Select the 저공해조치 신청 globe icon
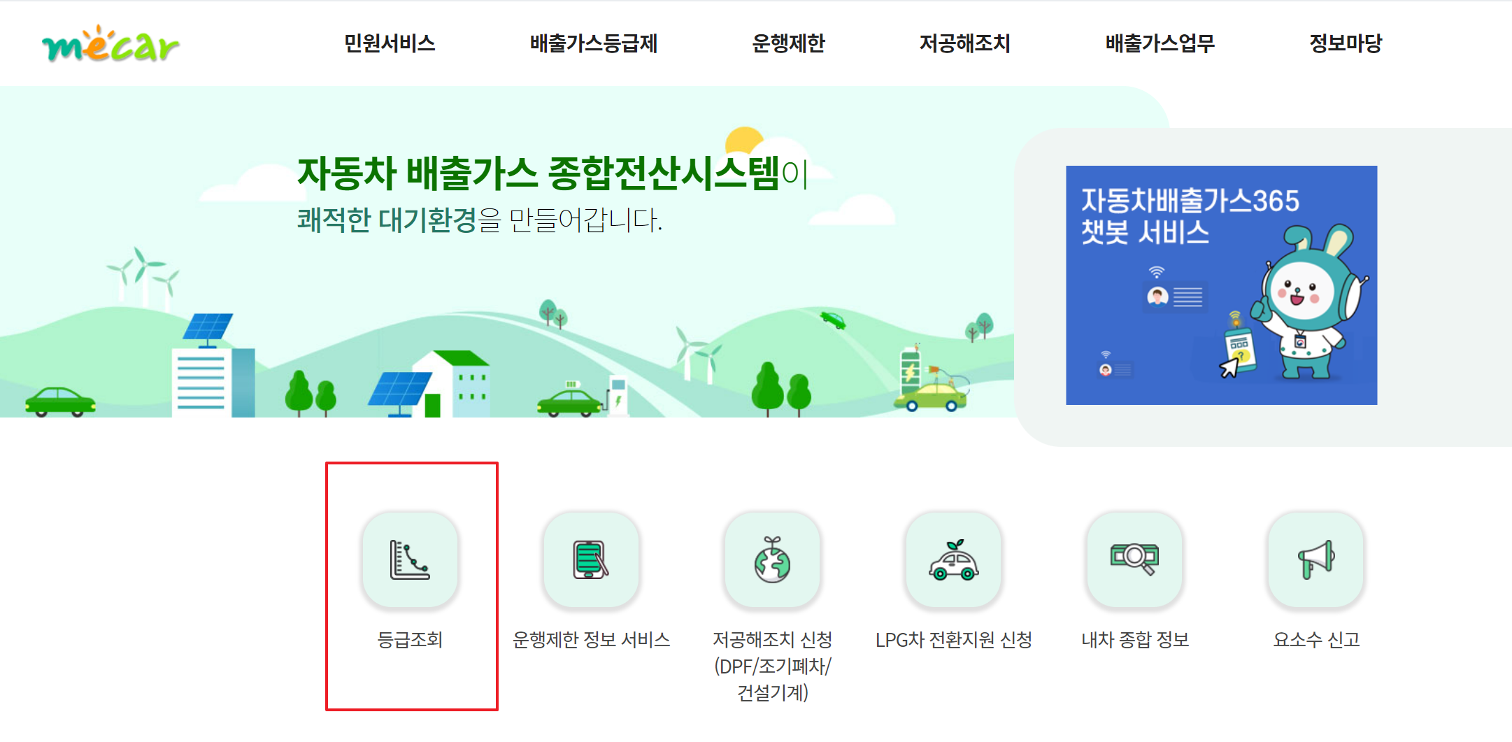 (x=772, y=559)
